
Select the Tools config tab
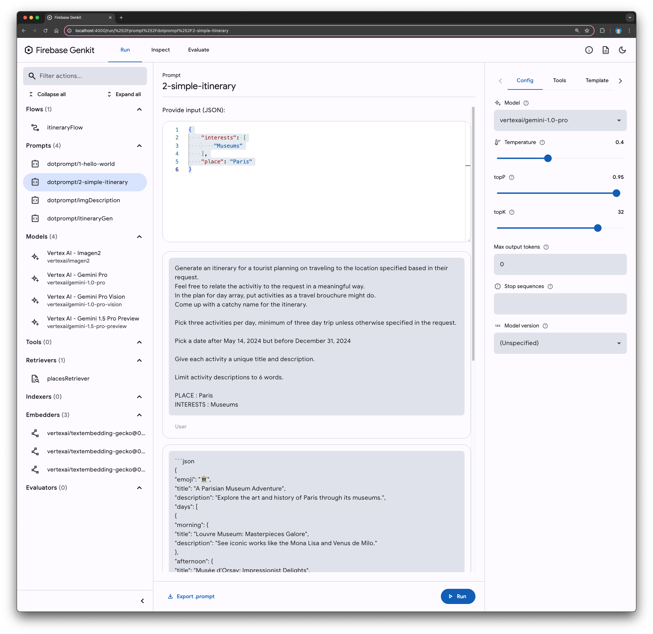click(559, 80)
